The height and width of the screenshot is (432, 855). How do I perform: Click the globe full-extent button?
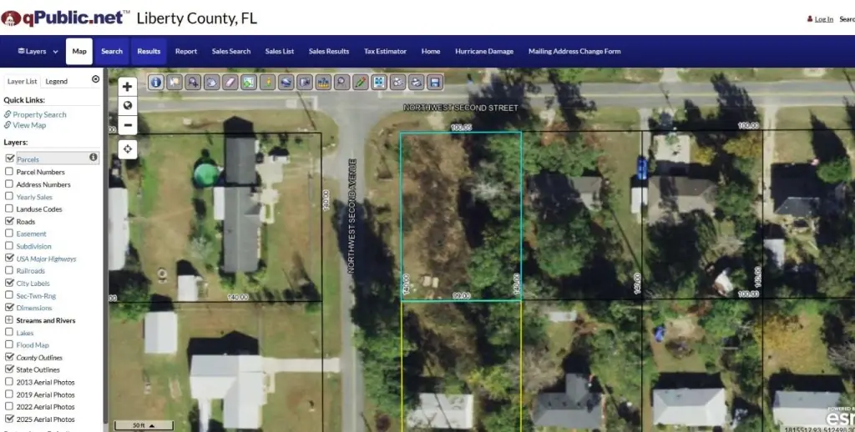point(128,106)
